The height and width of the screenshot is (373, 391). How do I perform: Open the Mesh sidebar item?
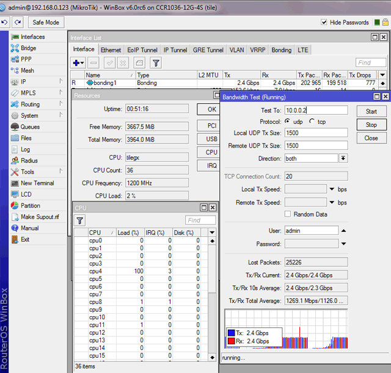click(27, 71)
